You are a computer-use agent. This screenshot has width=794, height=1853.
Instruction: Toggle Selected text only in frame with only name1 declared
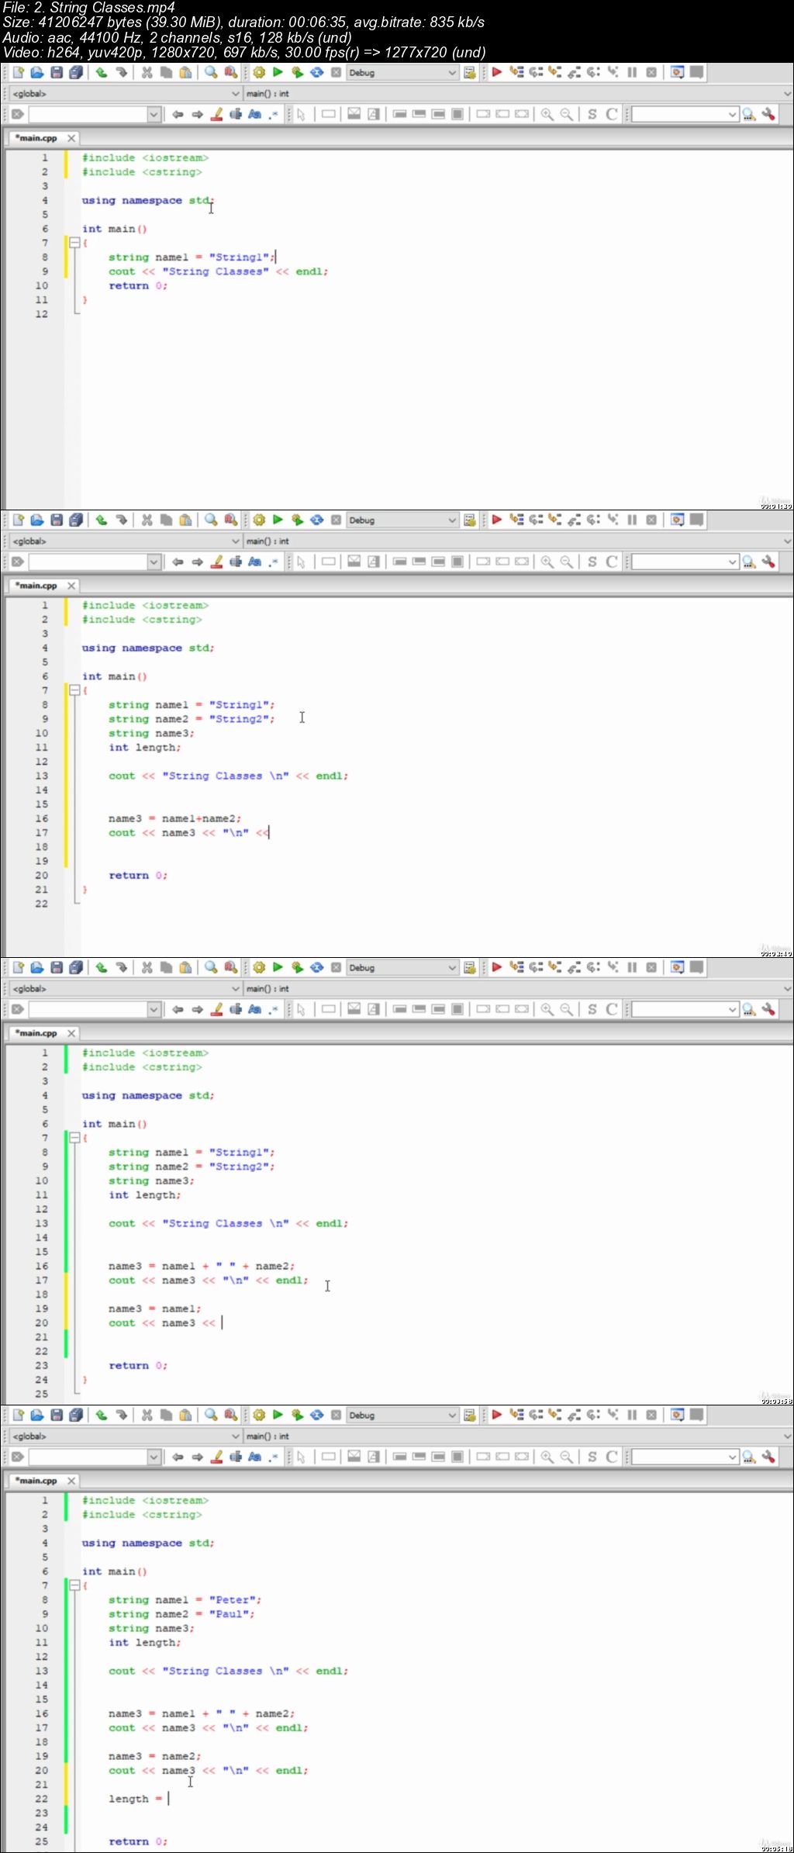tap(236, 114)
